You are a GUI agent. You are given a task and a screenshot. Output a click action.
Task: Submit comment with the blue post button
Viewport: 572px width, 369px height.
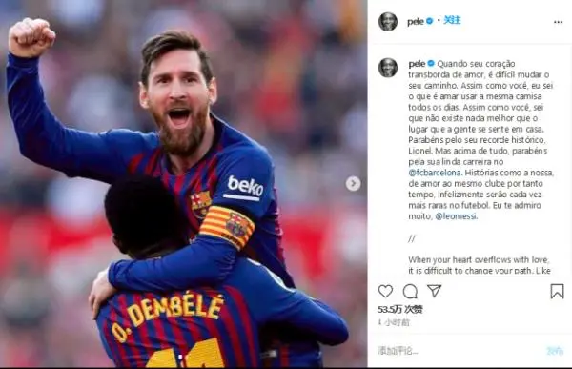click(555, 351)
